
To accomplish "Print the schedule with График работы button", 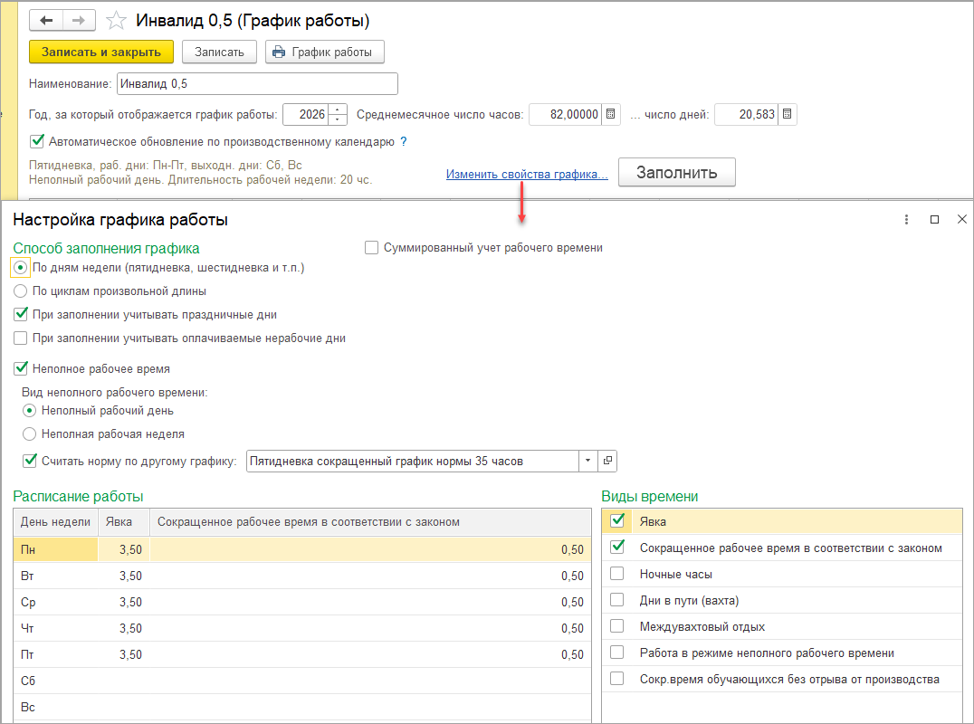I will pos(324,52).
